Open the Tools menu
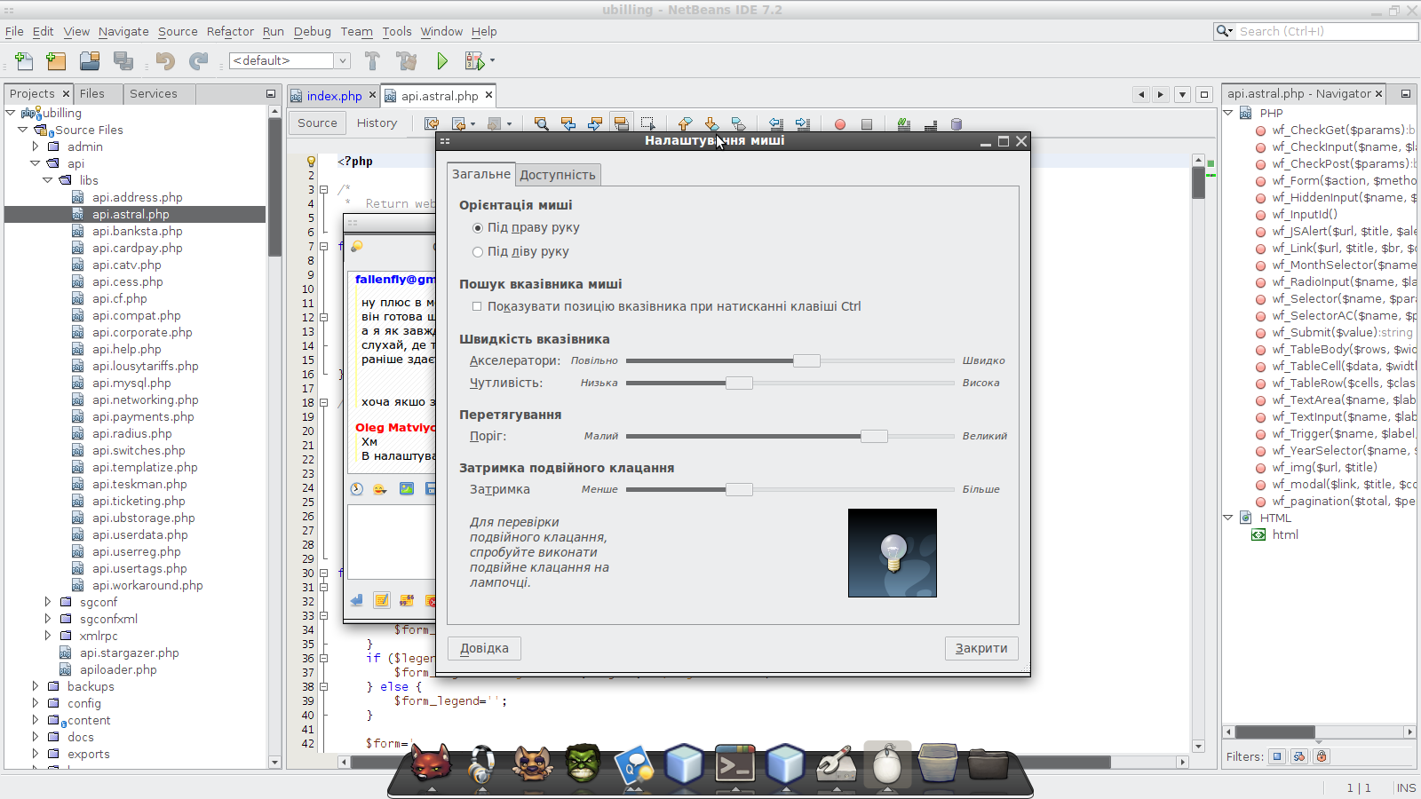 [397, 31]
